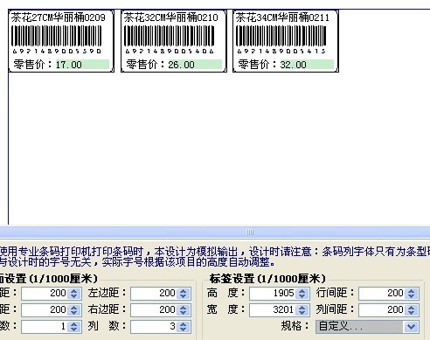The height and width of the screenshot is (340, 430).
Task: Increase 列数 with the up arrow
Action: click(183, 323)
